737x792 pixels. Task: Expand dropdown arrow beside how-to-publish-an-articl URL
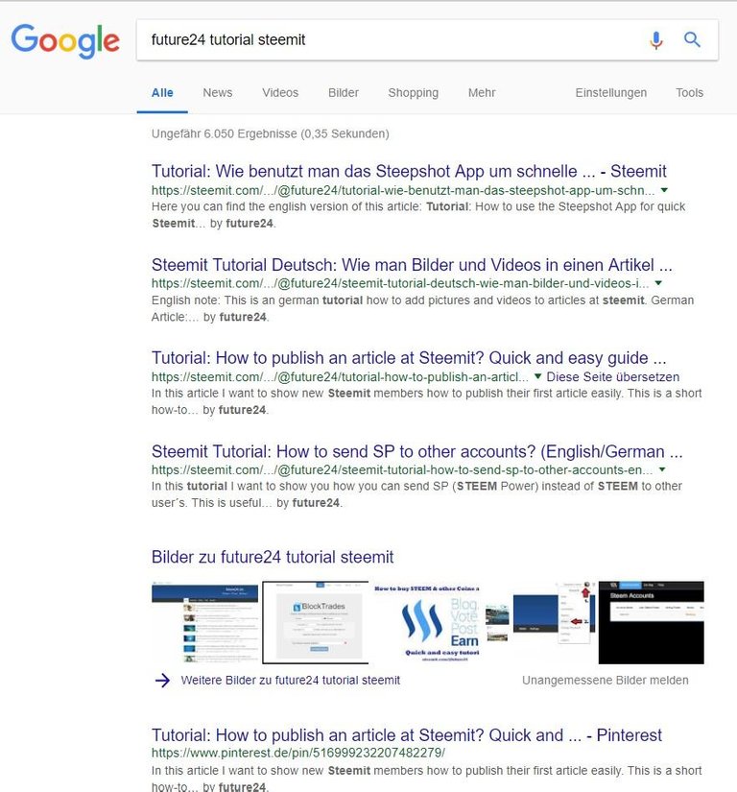[x=537, y=376]
